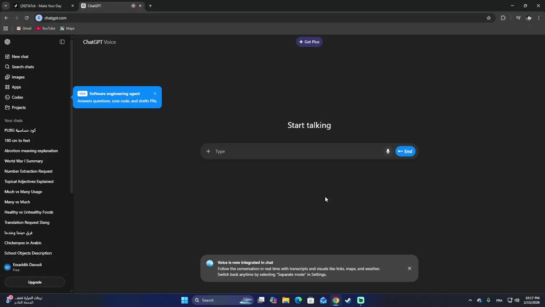
Task: Reload the current page
Action: 26,18
